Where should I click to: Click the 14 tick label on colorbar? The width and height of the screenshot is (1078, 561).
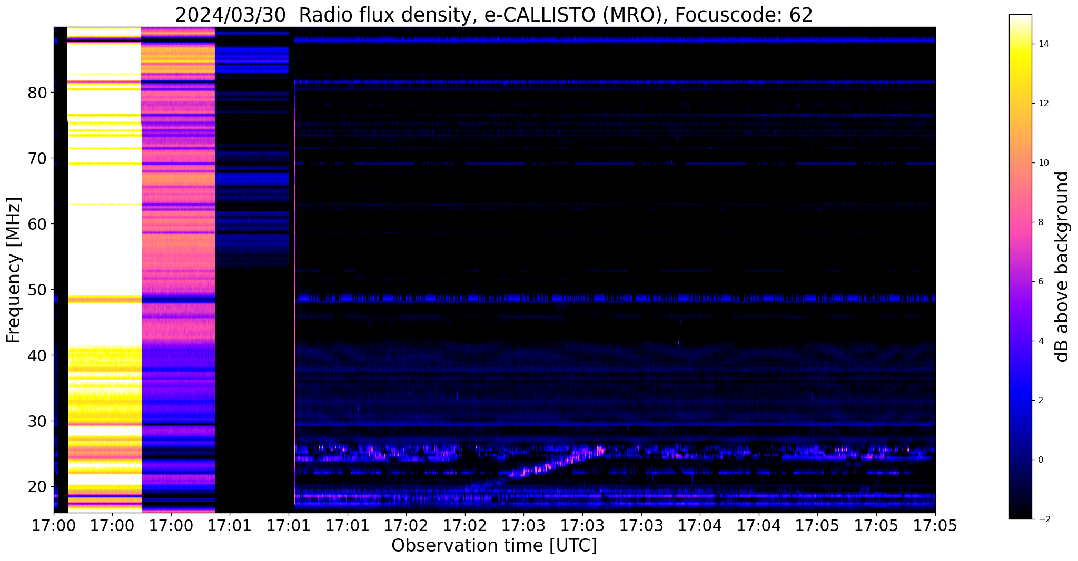coord(1043,44)
